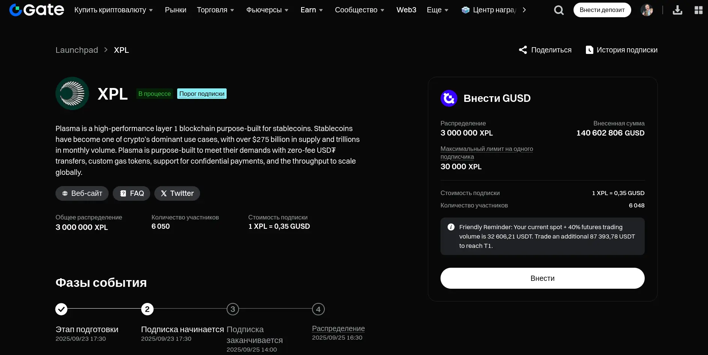Click '30 000 XPL' limit value
The width and height of the screenshot is (708, 355).
coord(461,167)
